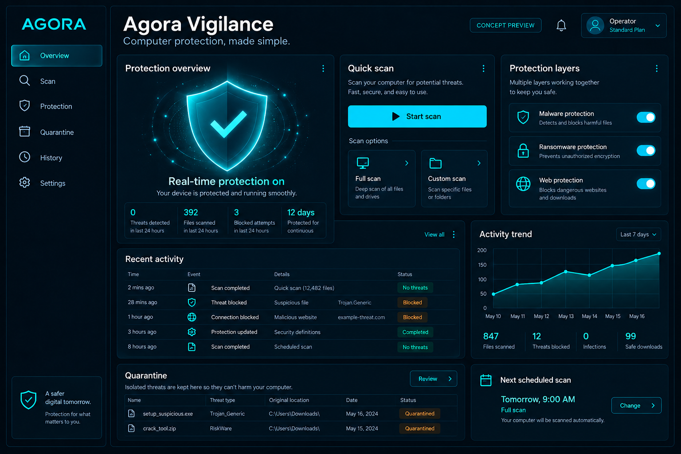Click the setup_suspicious.exe file icon
The width and height of the screenshot is (681, 454).
131,414
